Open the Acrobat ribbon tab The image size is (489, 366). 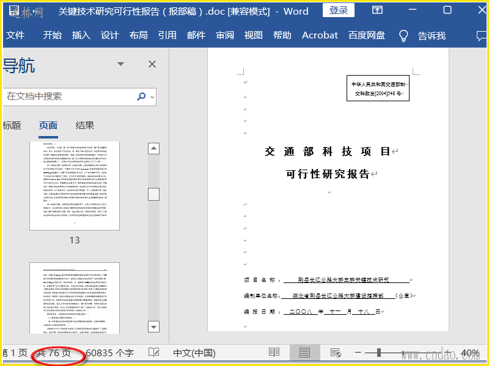(x=320, y=35)
